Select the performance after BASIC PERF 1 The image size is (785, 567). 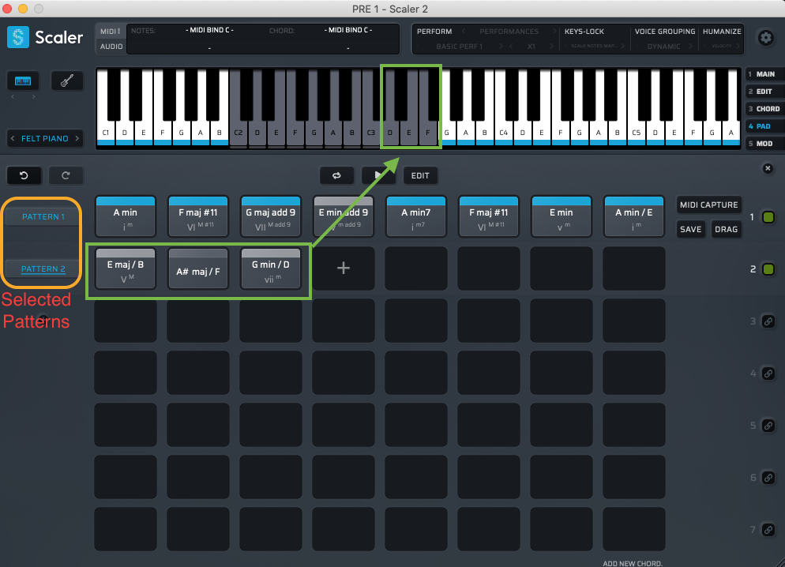pos(501,47)
